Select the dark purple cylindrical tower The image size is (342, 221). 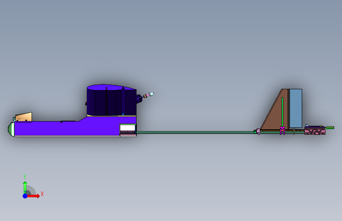112,101
